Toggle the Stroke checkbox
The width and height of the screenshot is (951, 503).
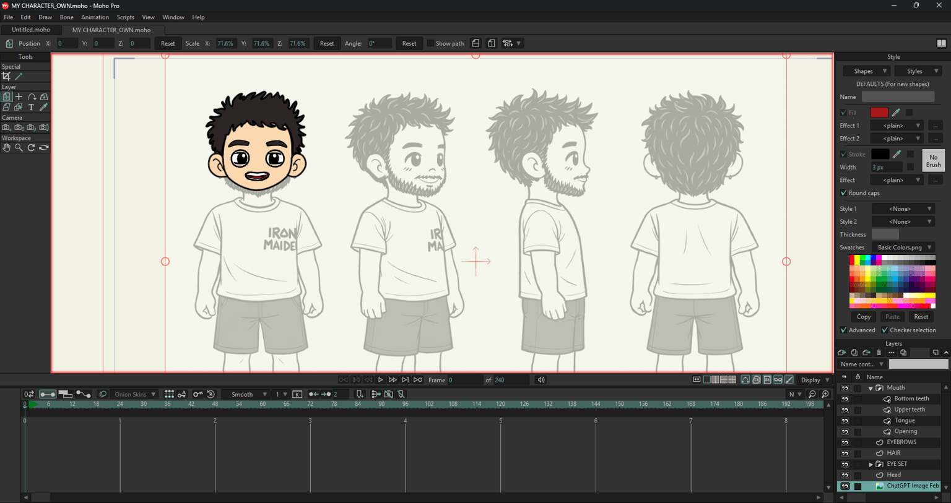pos(843,154)
